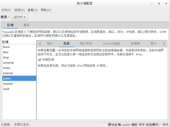Click the 已连接。 status text
The width and height of the screenshot is (170, 127).
point(6,124)
